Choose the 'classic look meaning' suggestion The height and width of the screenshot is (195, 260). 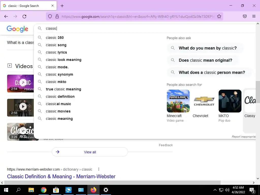63,60
